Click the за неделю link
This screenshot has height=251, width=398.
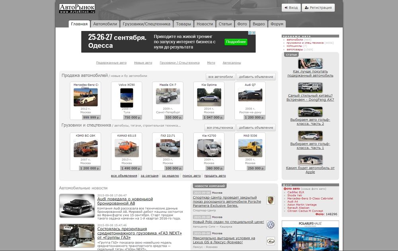170,176
